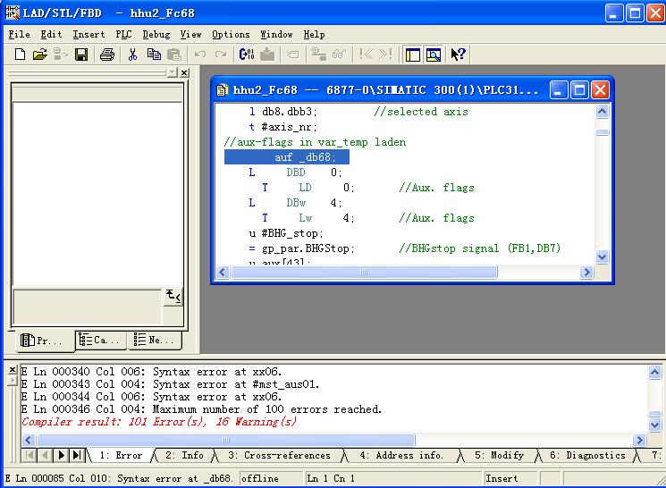Activate the context help arrow icon
666x488 pixels.
[459, 55]
